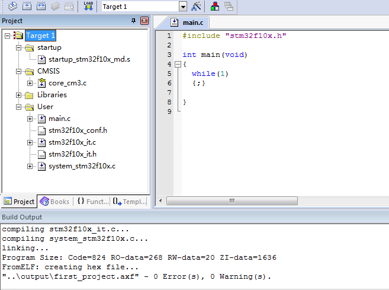Select the core_cm3.c file icon with key
The width and height of the screenshot is (389, 290).
point(42,83)
